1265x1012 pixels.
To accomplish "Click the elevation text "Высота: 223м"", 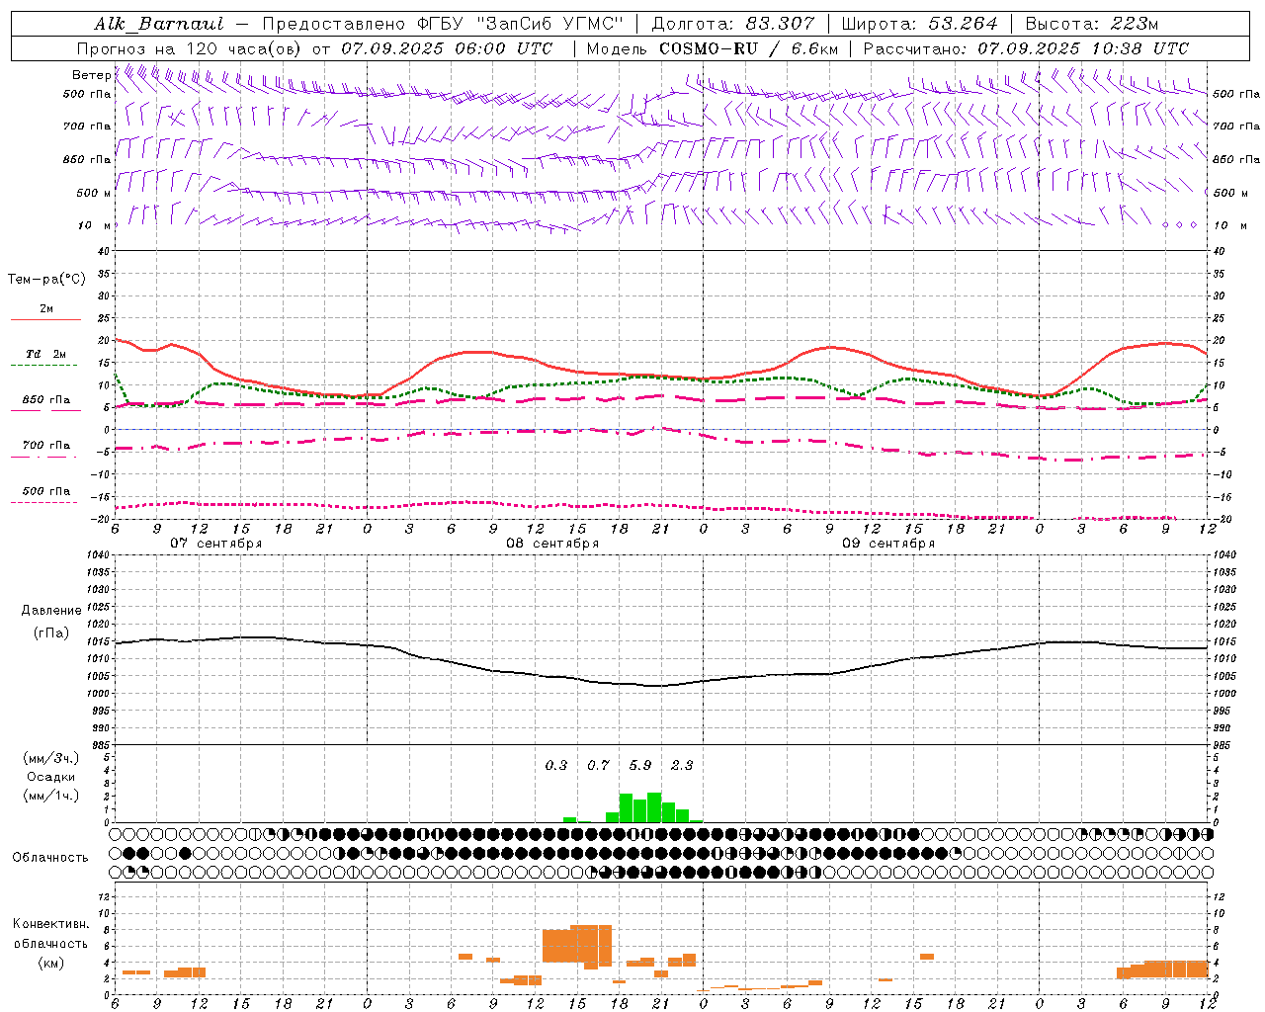I will (x=1091, y=24).
